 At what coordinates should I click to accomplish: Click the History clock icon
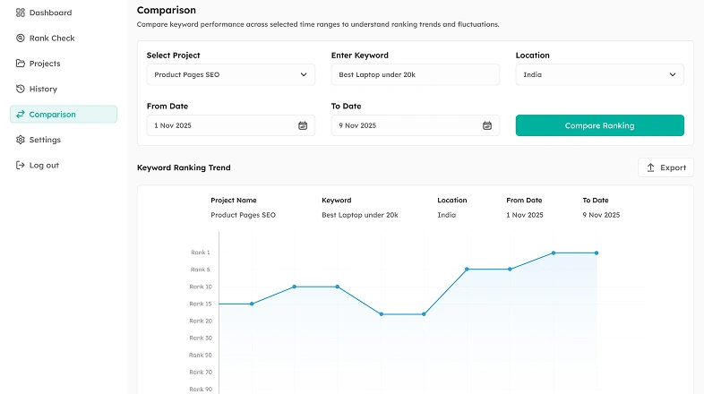(21, 89)
